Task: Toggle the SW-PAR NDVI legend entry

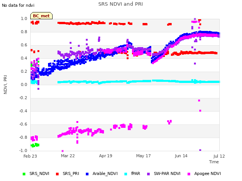Action: (164, 173)
